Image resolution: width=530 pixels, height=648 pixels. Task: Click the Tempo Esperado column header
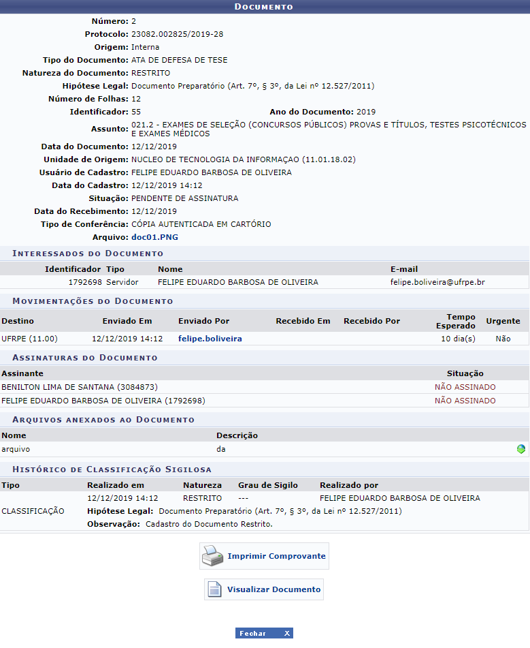(456, 321)
